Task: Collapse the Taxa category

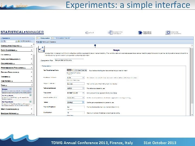Action: point(17,85)
